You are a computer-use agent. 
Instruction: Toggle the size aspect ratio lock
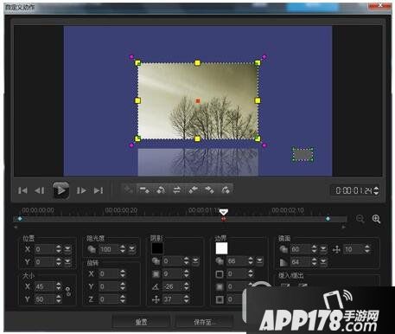(x=68, y=292)
